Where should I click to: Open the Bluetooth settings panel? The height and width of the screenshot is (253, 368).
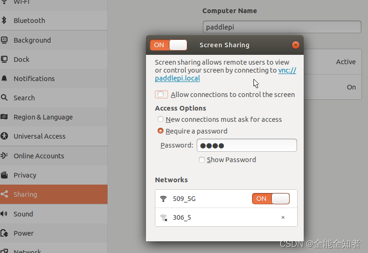click(54, 21)
